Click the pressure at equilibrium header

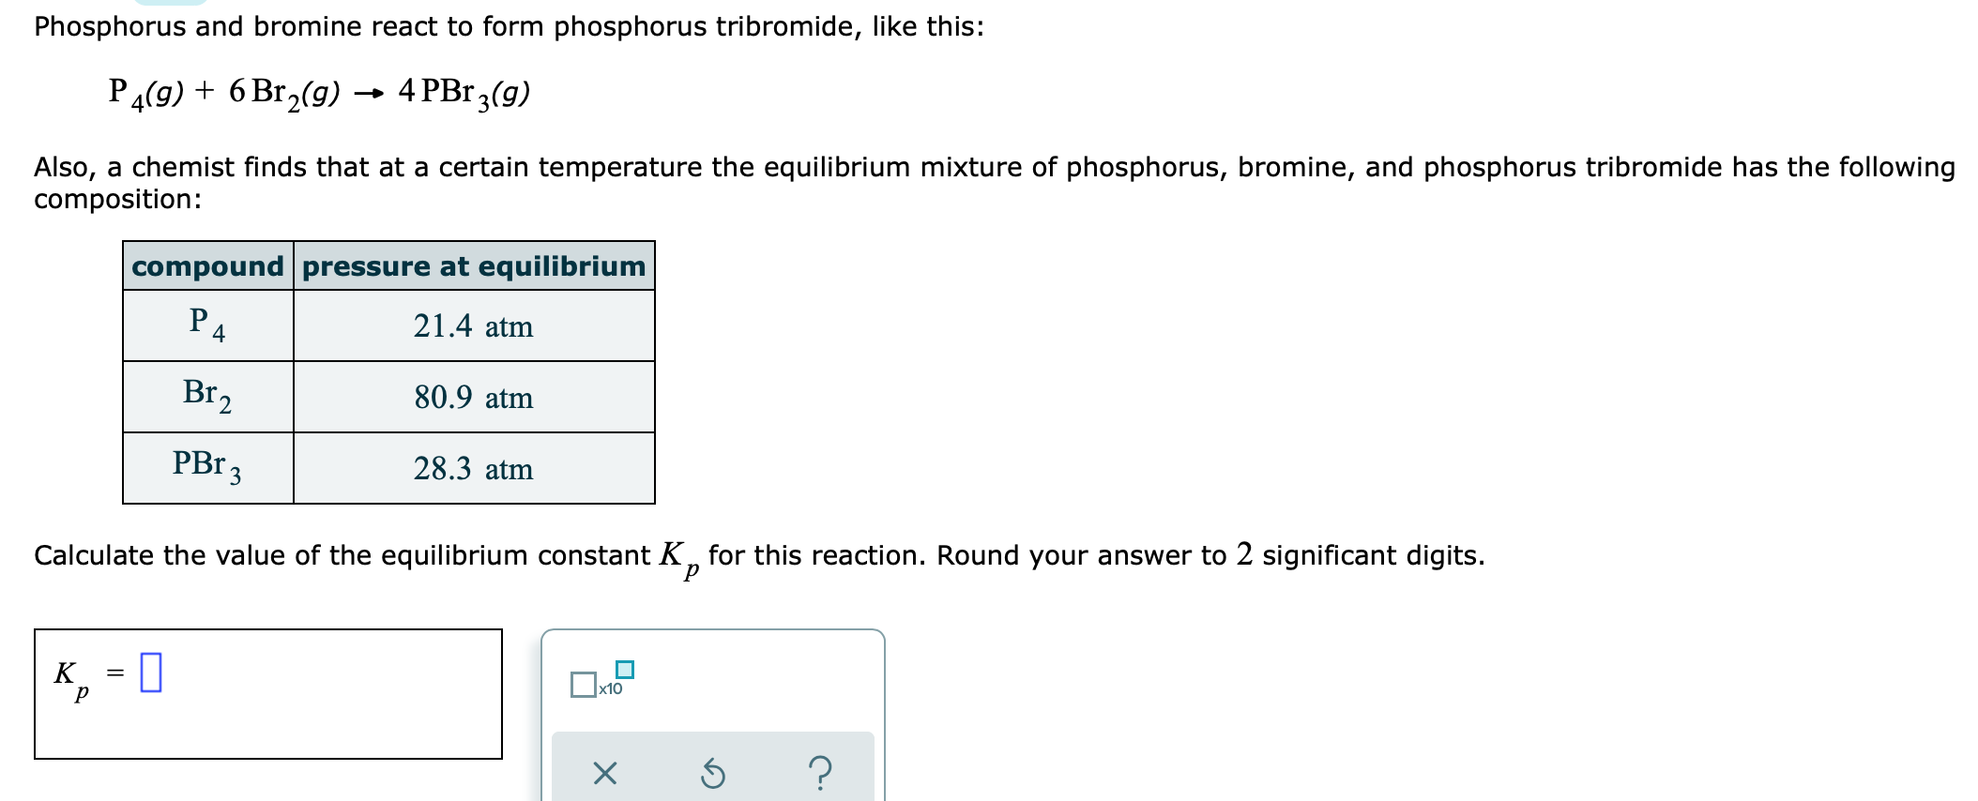coord(473,266)
